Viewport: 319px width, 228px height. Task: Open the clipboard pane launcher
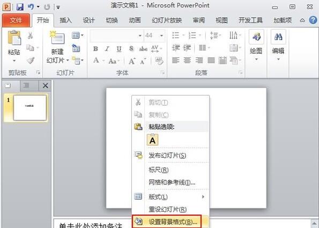pos(38,72)
